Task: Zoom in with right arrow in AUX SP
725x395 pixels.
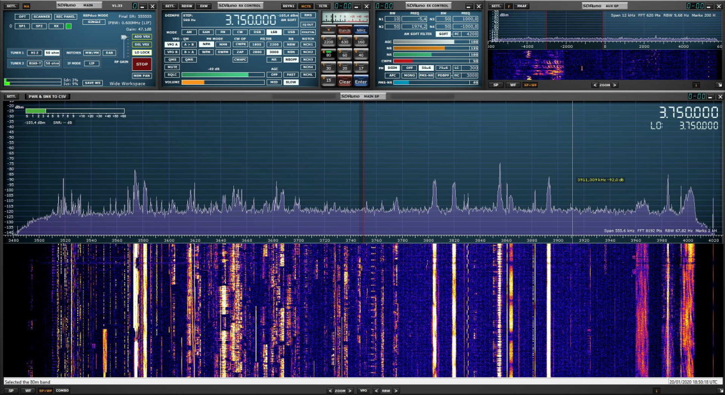Action: [x=614, y=85]
